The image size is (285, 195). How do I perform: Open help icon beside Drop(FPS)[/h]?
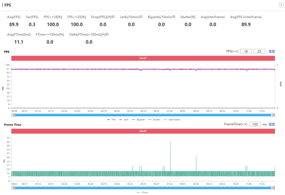coord(113,17)
